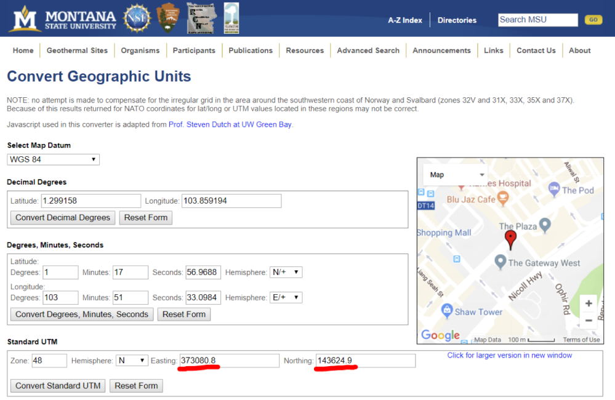The height and width of the screenshot is (400, 615).
Task: Click the NSF logo in header
Action: click(136, 18)
